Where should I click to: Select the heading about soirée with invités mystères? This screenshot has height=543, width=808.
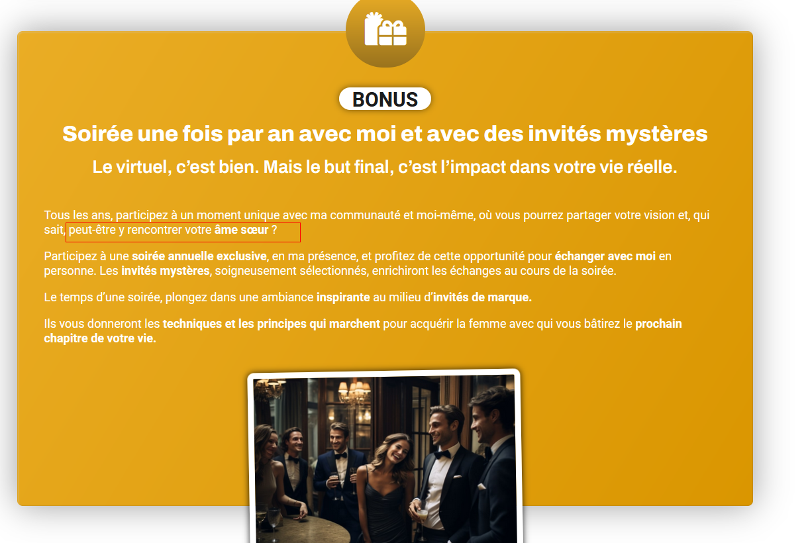385,134
